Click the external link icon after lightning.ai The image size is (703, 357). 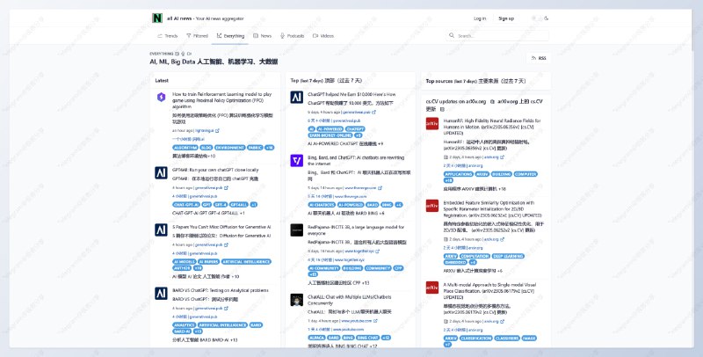pos(216,130)
